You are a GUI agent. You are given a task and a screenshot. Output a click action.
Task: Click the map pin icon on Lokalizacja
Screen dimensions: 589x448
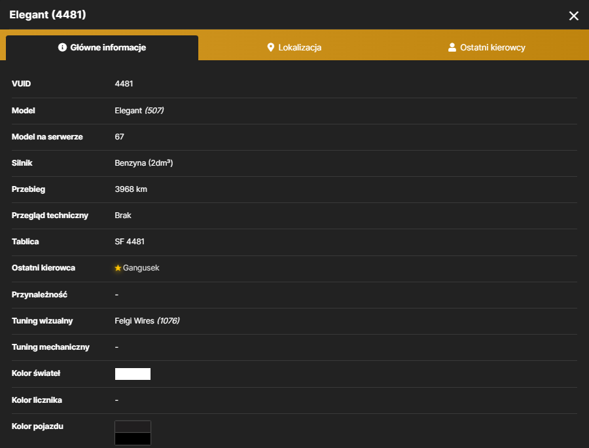[270, 47]
